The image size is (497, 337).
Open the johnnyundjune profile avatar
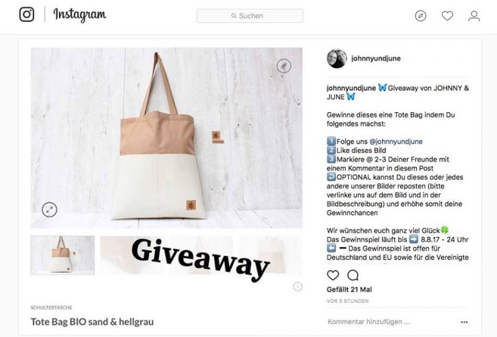[x=337, y=58]
